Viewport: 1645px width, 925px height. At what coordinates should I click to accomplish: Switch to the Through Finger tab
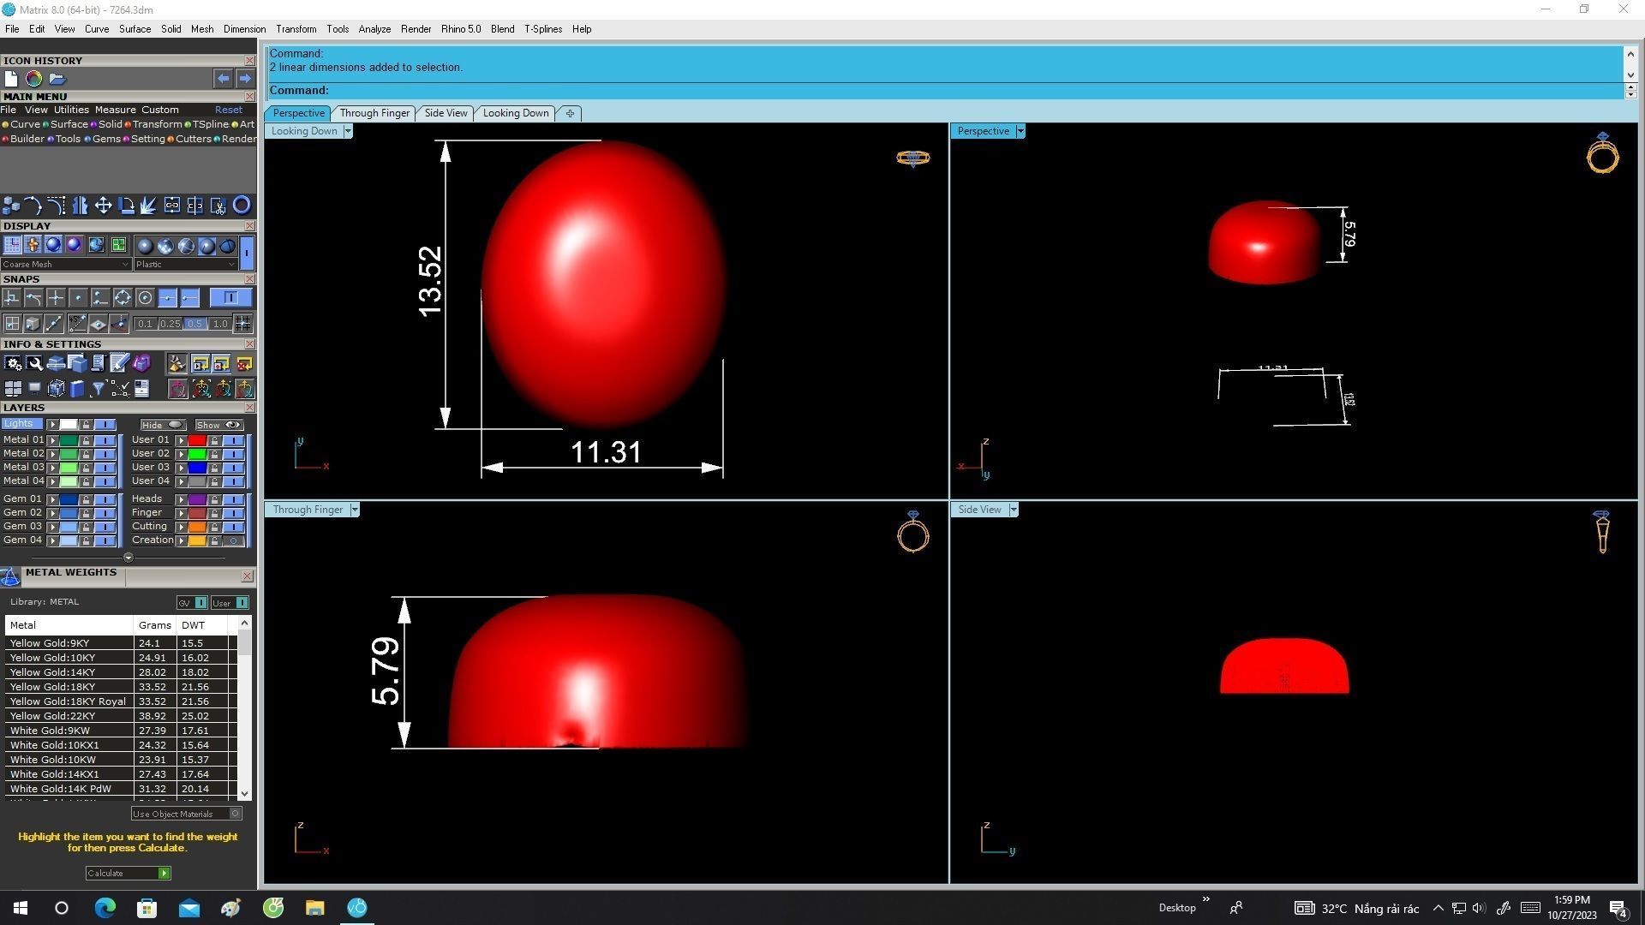(x=374, y=113)
